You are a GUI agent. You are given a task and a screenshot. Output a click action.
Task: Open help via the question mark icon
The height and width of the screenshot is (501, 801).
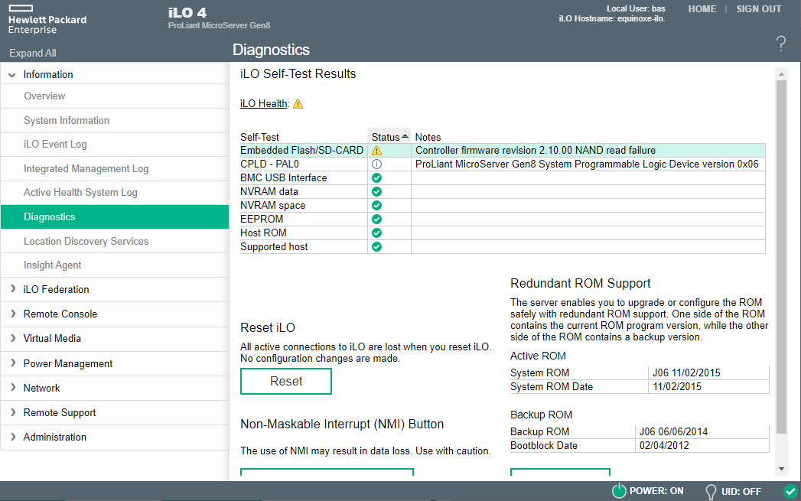[x=780, y=44]
